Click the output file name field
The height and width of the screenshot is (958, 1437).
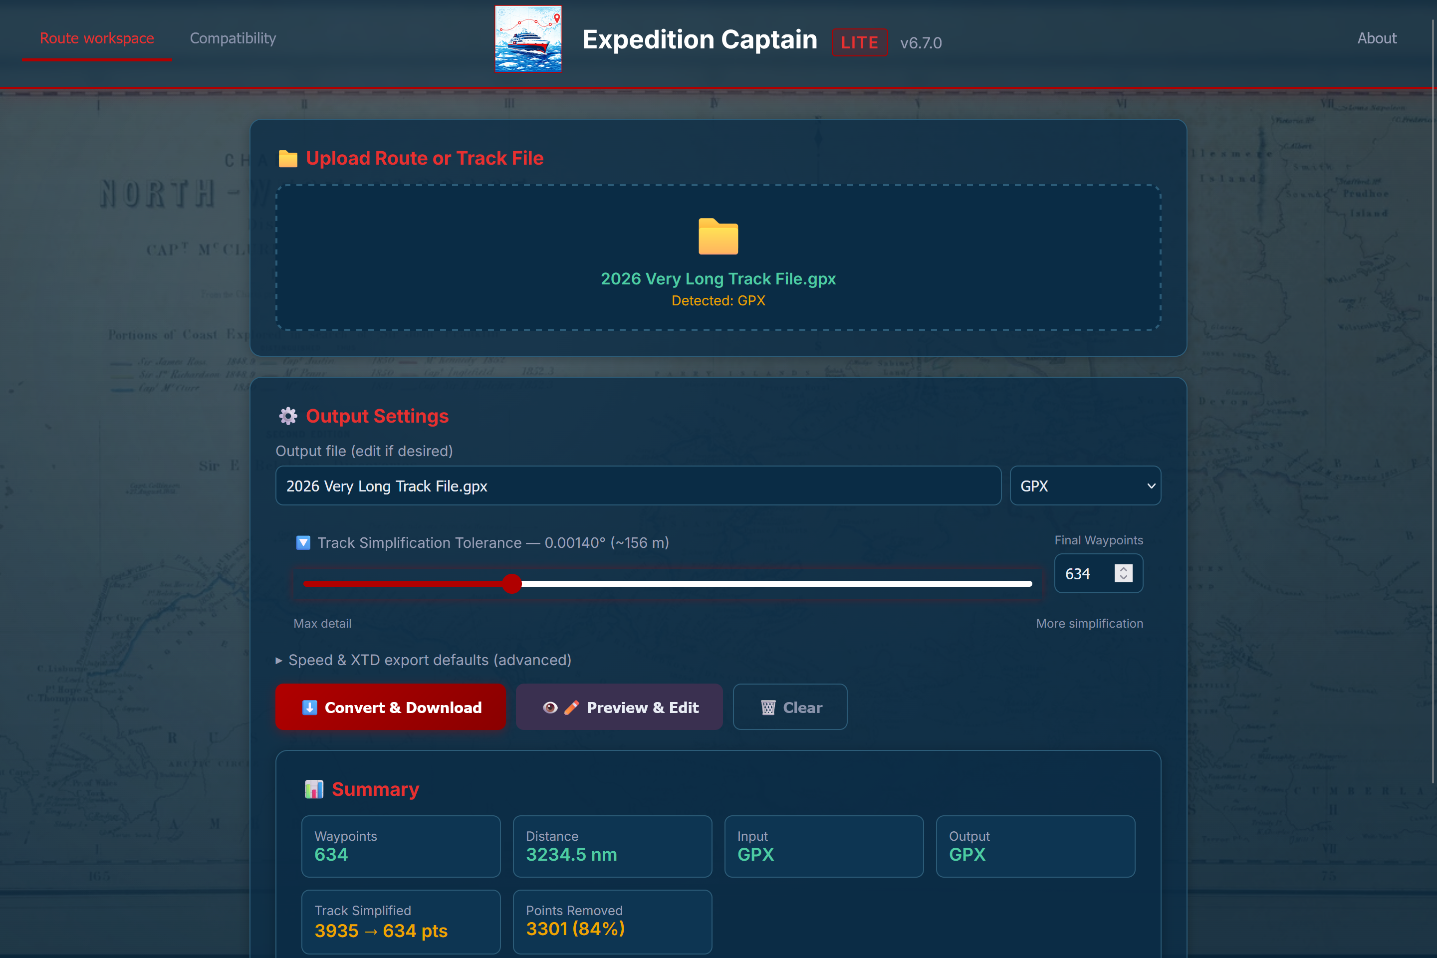pyautogui.click(x=638, y=485)
